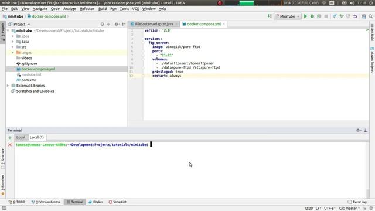
Task: Open Terminal panel settings gear
Action: [x=359, y=130]
